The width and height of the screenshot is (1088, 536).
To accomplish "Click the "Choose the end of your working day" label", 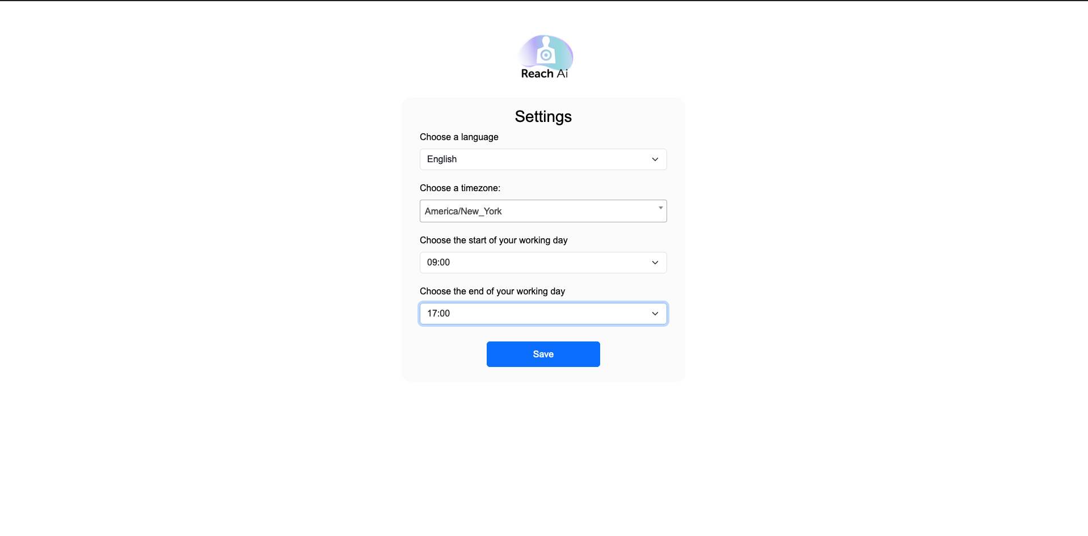I will 492,292.
